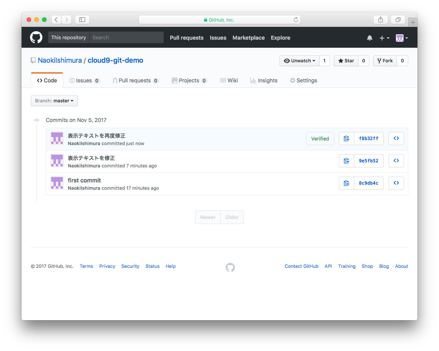Switch to the Wiki tab

(x=229, y=80)
